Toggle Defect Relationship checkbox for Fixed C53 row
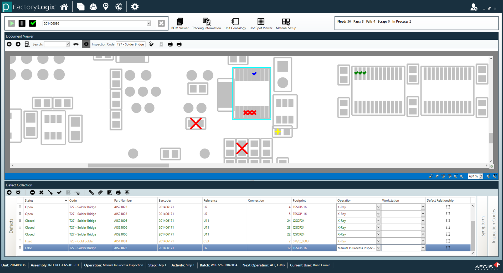The width and height of the screenshot is (503, 273). (x=448, y=241)
